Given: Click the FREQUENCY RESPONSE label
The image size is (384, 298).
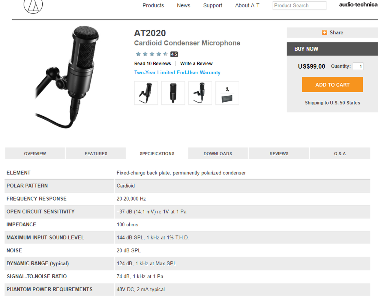Looking at the screenshot, I should point(37,198).
